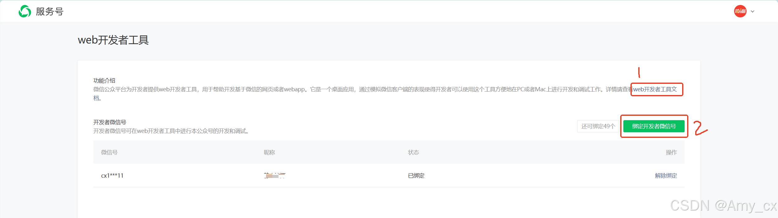This screenshot has width=778, height=218.
Task: Click the 还可绑定49个 quota label
Action: 598,126
